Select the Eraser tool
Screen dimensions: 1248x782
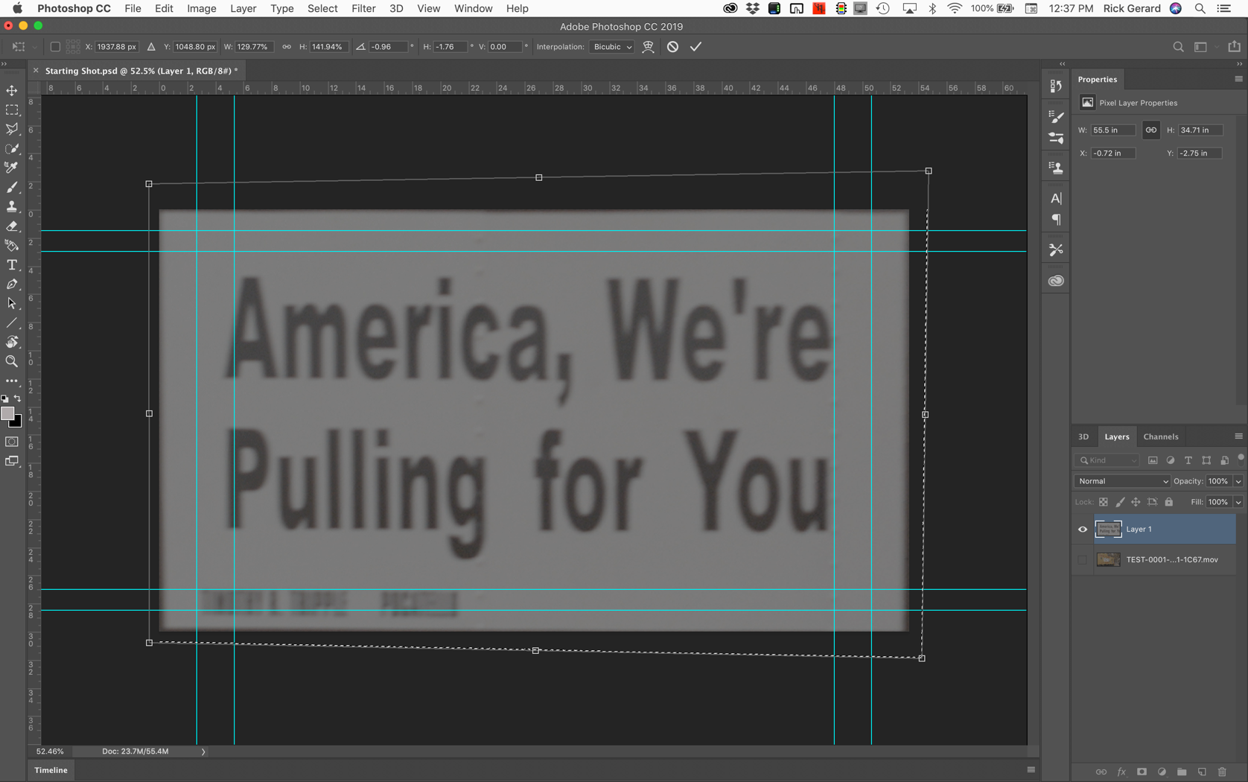(x=12, y=226)
